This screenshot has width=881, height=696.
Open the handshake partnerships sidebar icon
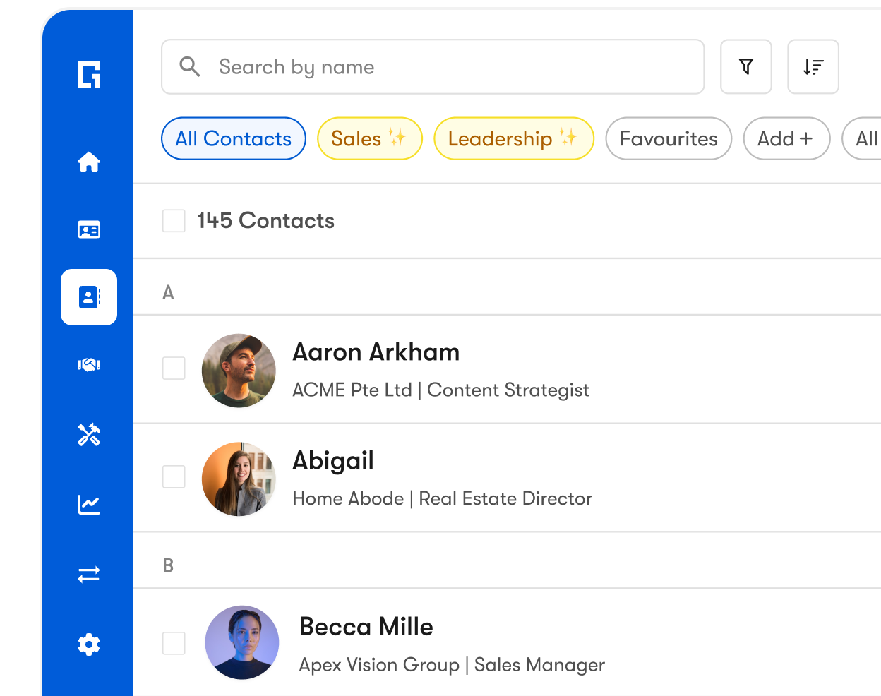(89, 365)
